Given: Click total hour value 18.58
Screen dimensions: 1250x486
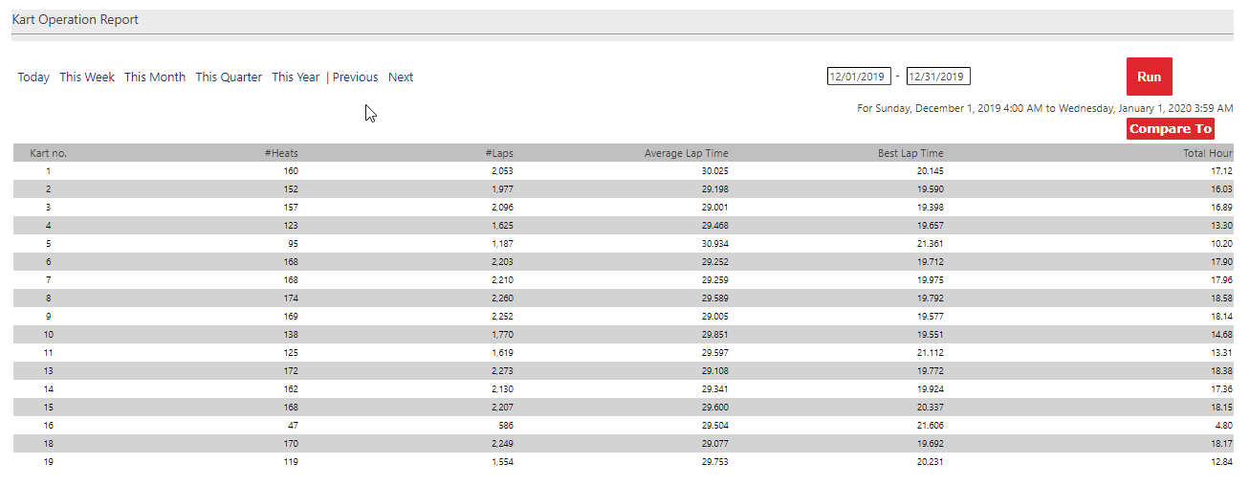Looking at the screenshot, I should 1221,298.
